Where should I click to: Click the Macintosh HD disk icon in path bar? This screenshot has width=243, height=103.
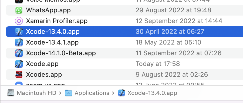click(x=11, y=93)
